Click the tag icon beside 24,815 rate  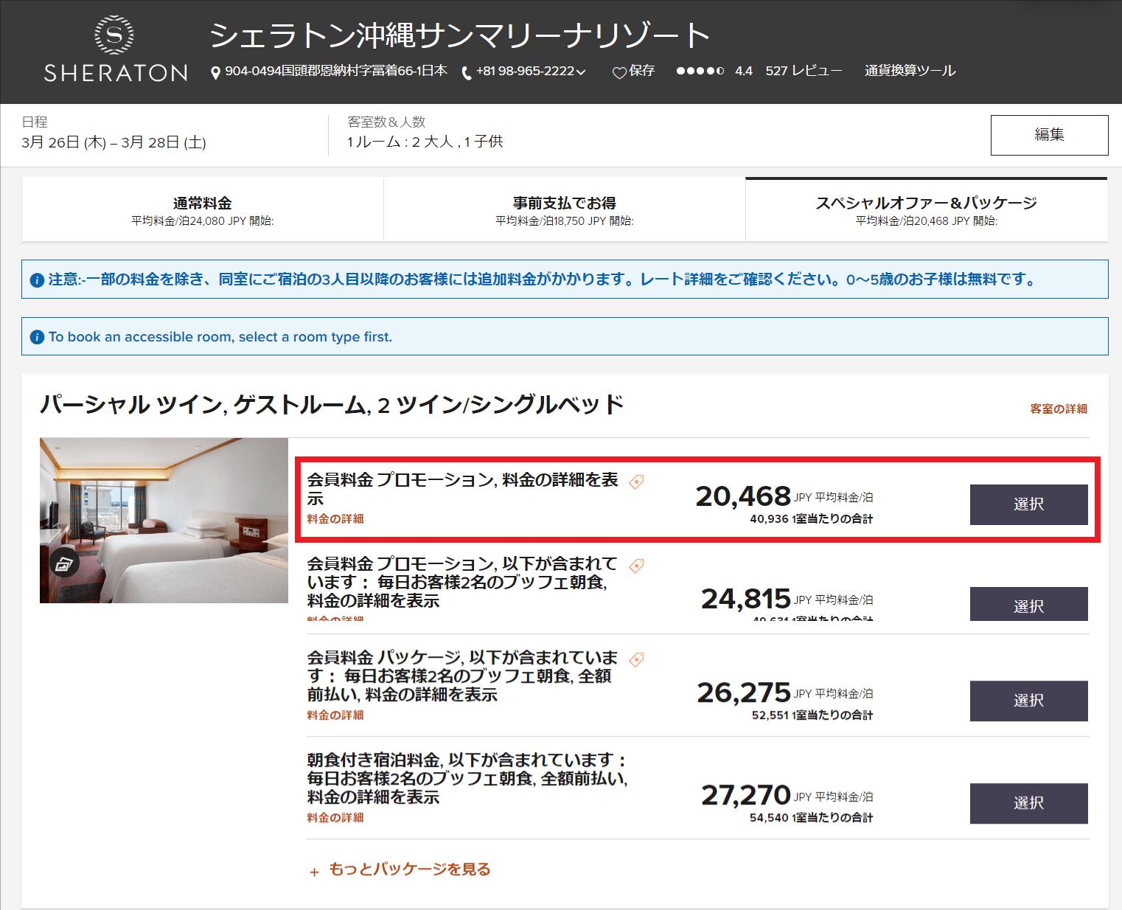click(636, 566)
